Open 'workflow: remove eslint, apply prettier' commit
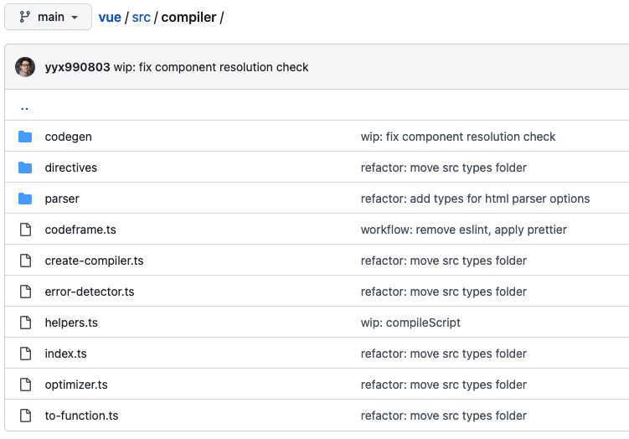 tap(463, 230)
